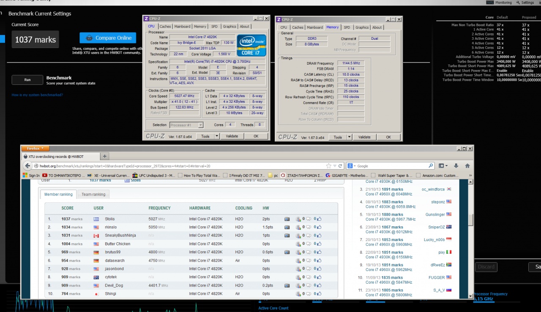Open the address bar history dropdown arrow

334,166
